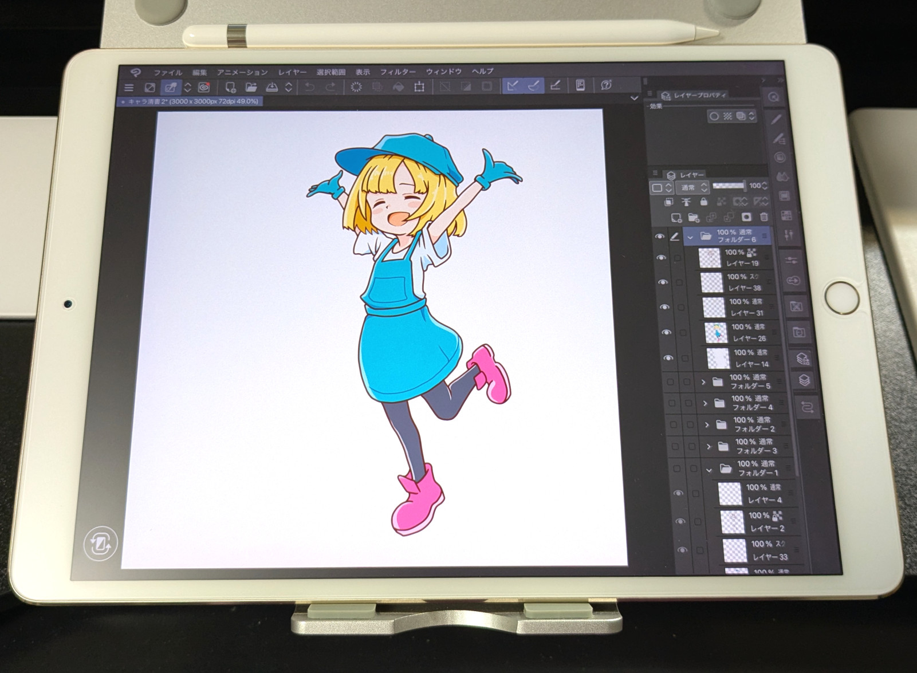
Task: Hide layer レイヤー 26 with eye icon
Action: coord(667,332)
